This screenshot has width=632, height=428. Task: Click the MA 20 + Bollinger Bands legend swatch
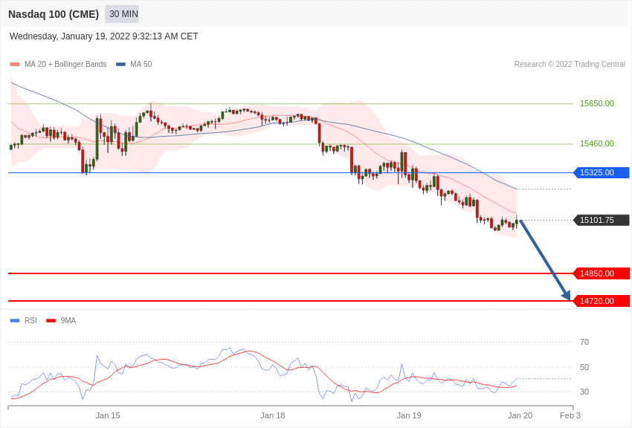click(x=15, y=65)
